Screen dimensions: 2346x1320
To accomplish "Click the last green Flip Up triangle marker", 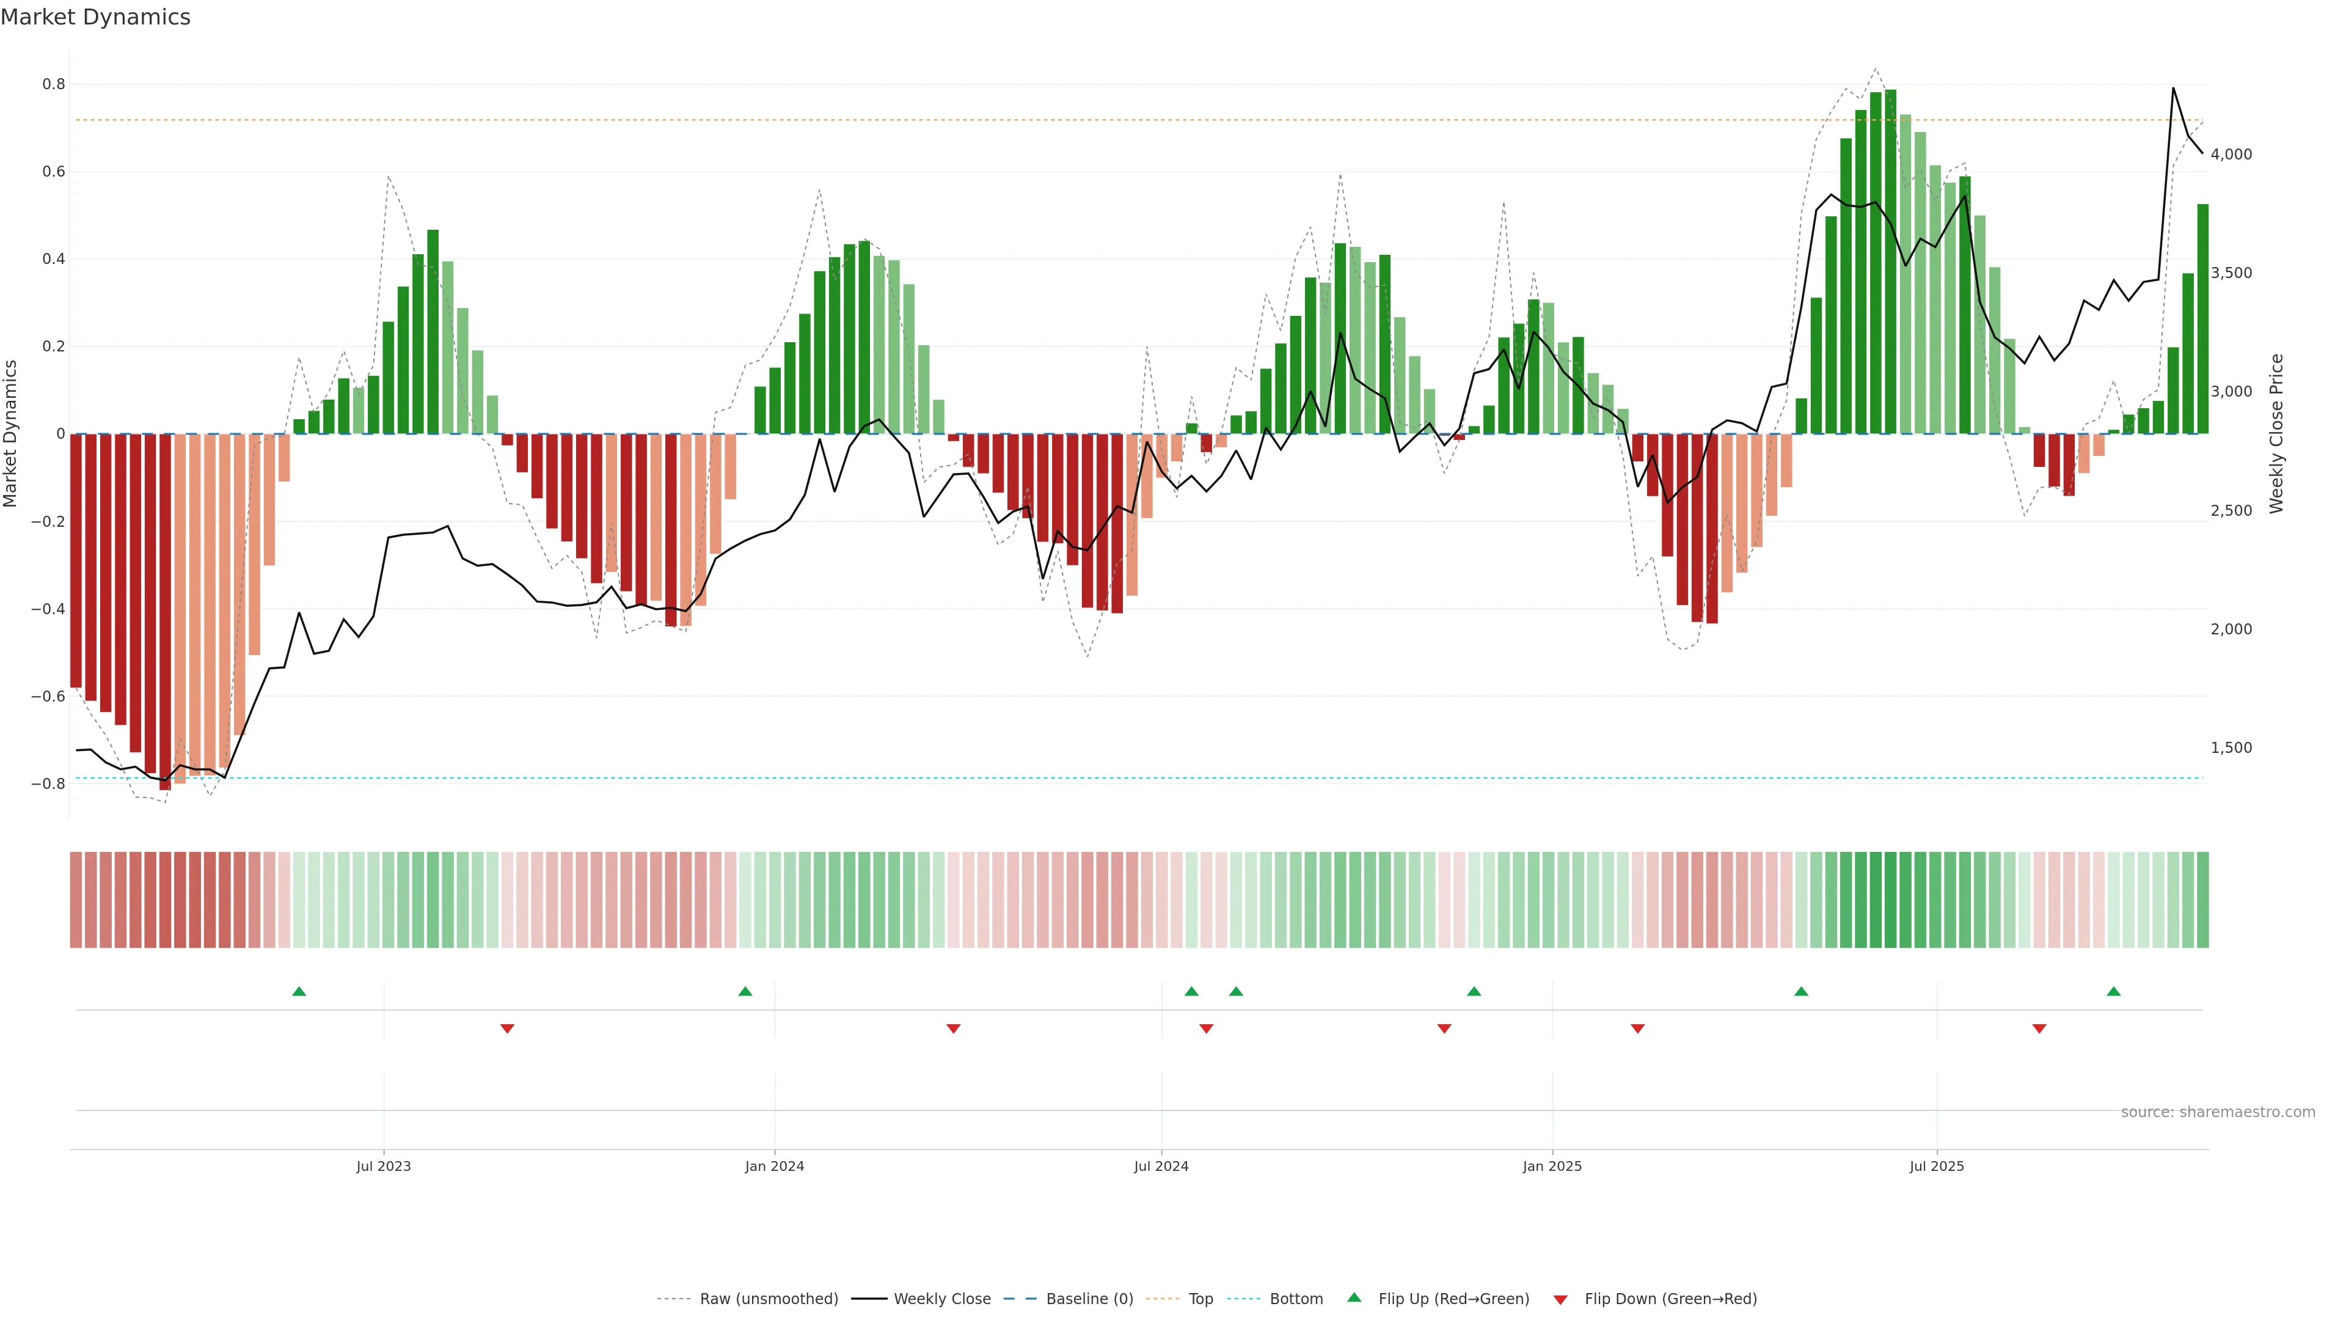I will point(2114,991).
